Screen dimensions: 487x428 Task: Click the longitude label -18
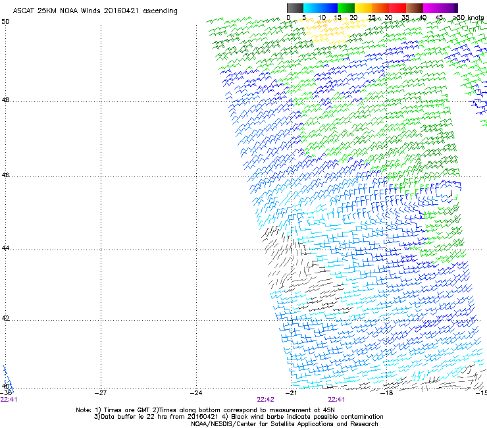point(387,392)
